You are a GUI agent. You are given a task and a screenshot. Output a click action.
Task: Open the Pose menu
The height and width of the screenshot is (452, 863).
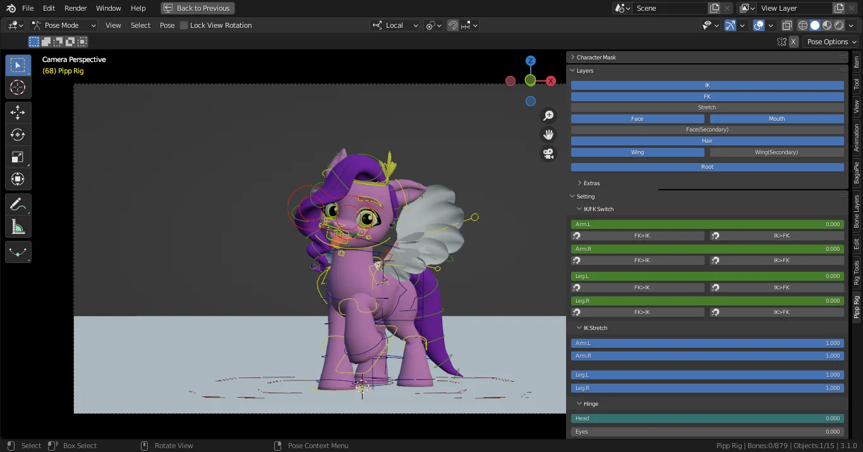coord(167,25)
